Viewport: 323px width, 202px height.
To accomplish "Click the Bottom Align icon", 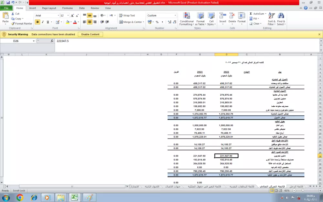I will (95, 16).
